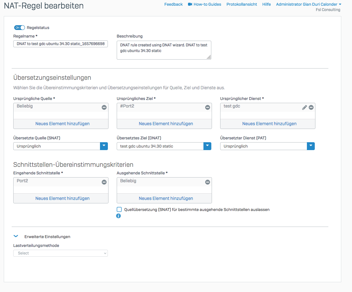Remove test gdc from Ursprünglicher Dienst
The width and height of the screenshot is (352, 292).
(311, 108)
